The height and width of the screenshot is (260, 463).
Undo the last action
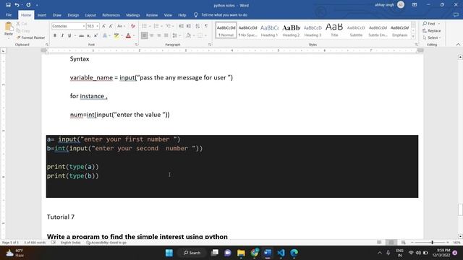17,5
